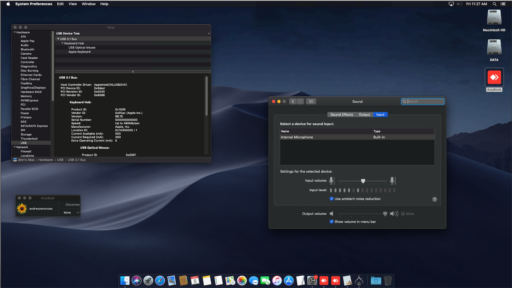
Task: Click the USB details pane scrollbar
Action: pyautogui.click(x=206, y=96)
